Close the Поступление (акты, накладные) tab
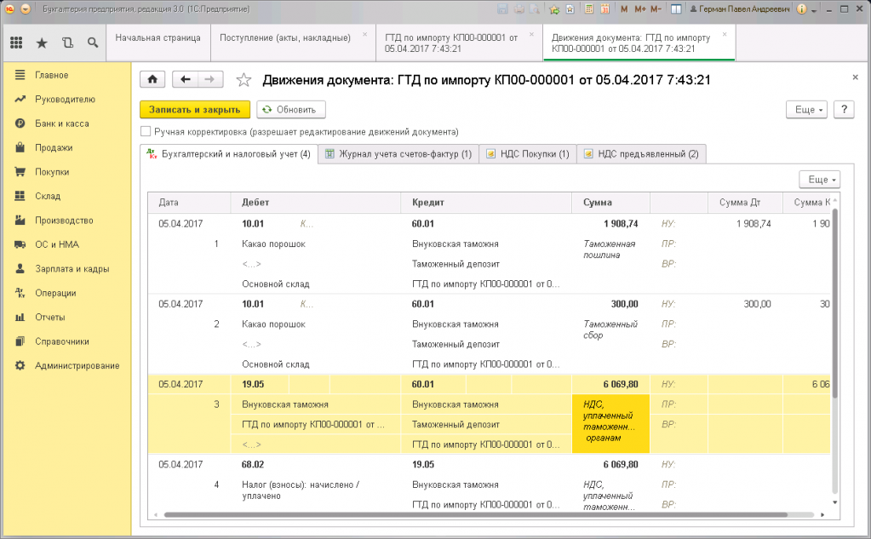Image resolution: width=871 pixels, height=539 pixels. [365, 34]
